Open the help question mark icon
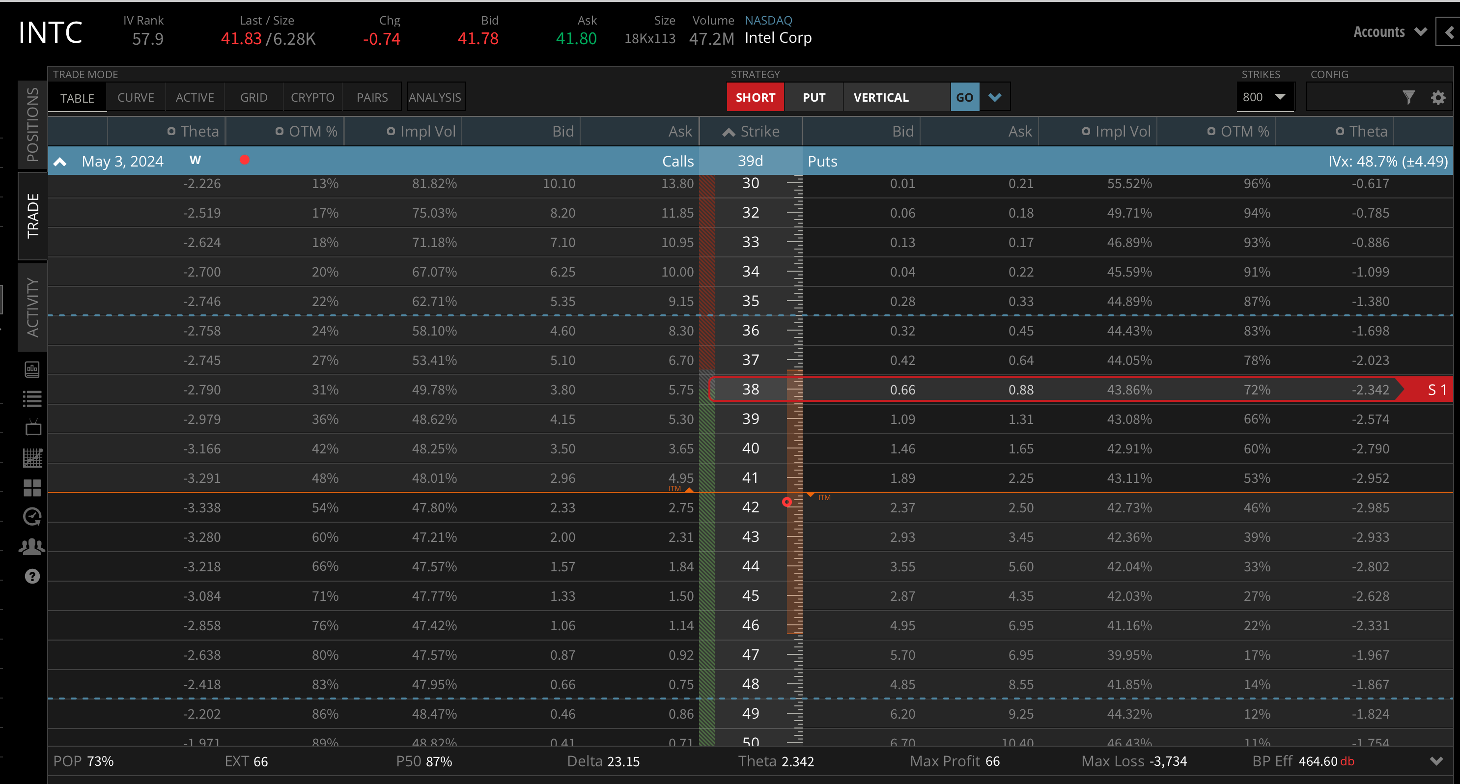This screenshot has height=784, width=1460. pyautogui.click(x=32, y=577)
